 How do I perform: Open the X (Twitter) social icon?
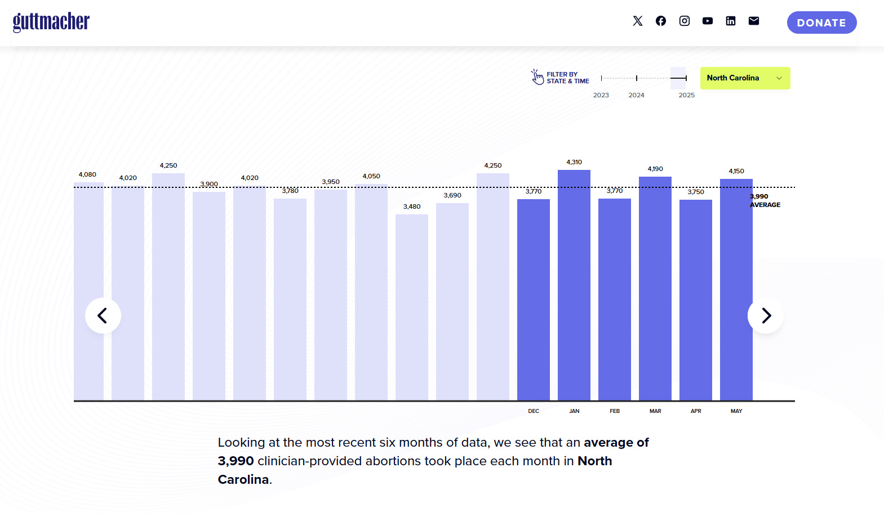(637, 21)
